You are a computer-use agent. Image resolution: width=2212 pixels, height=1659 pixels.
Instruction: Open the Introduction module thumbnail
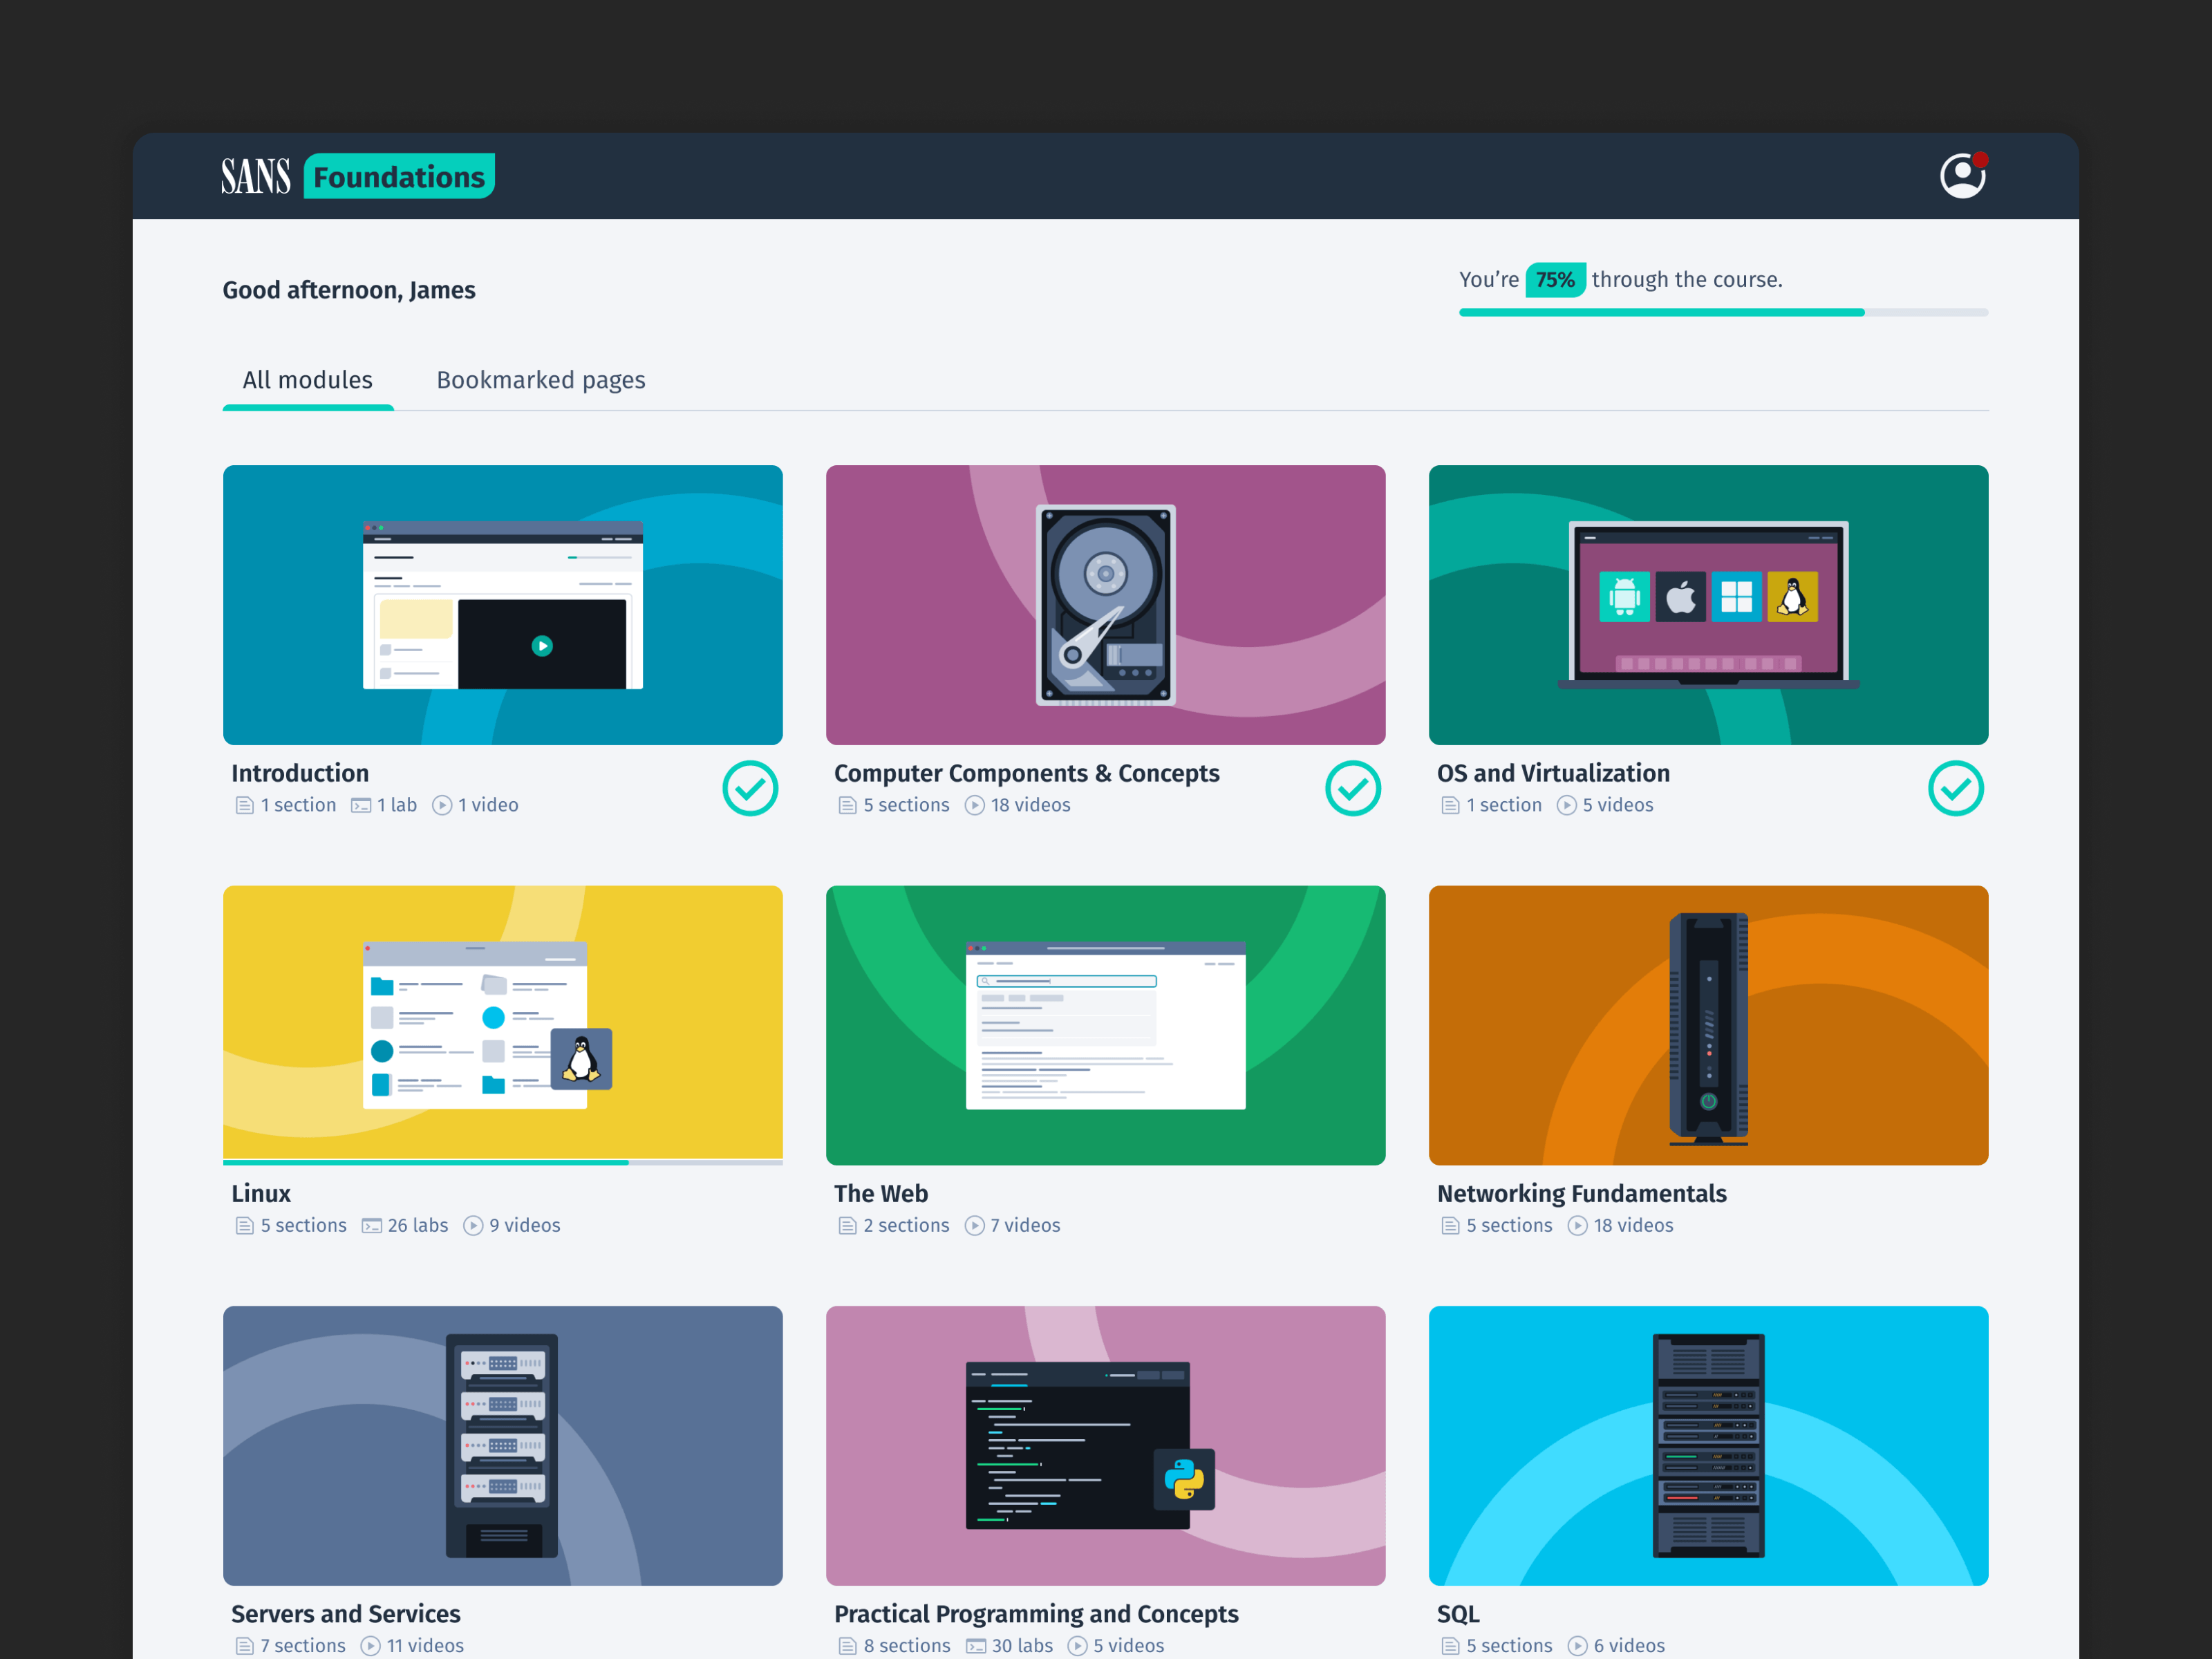pos(503,605)
